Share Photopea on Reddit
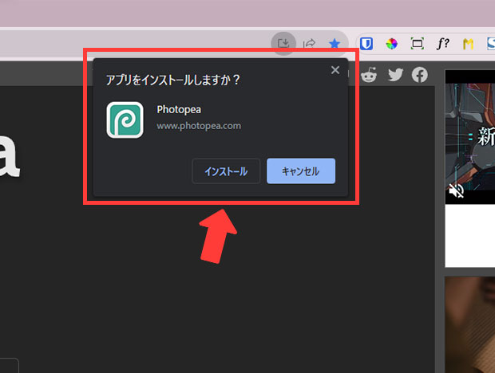 click(369, 75)
